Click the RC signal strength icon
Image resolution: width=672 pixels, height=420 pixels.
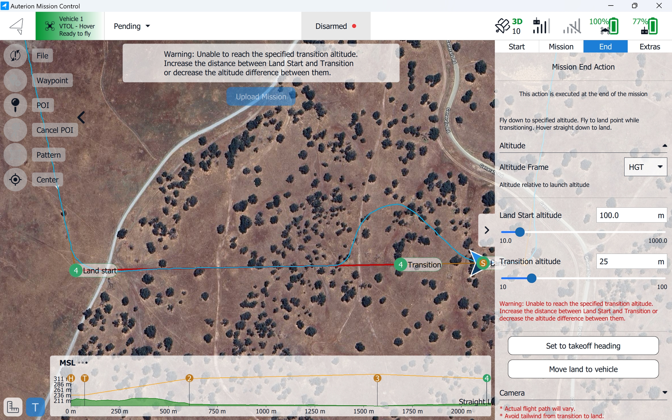(541, 26)
